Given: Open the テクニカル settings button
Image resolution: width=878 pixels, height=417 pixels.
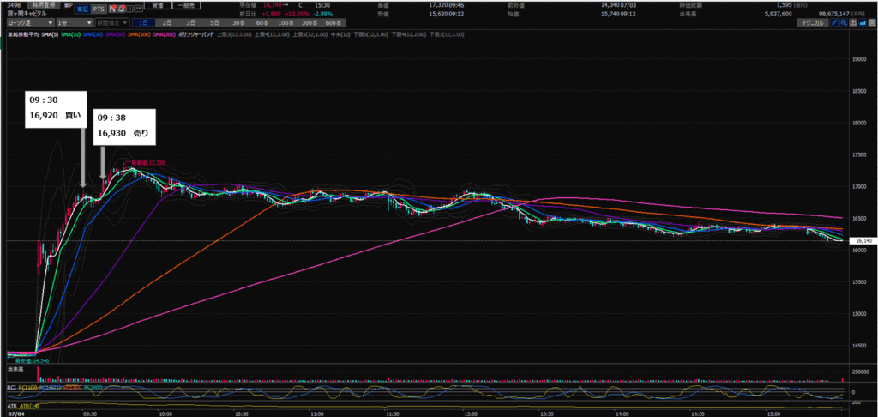Looking at the screenshot, I should (x=813, y=22).
